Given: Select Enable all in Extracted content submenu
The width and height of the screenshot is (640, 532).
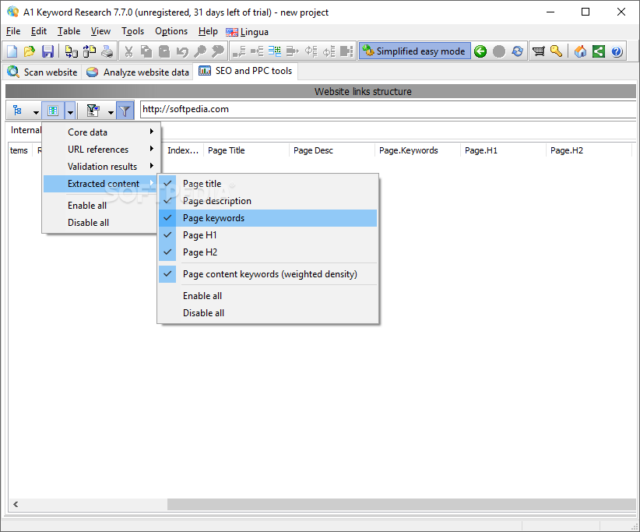Looking at the screenshot, I should pos(267,296).
